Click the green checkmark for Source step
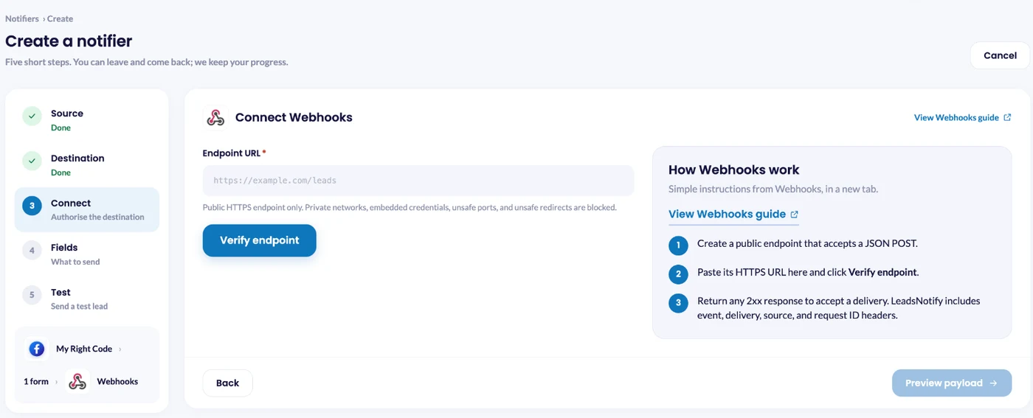The width and height of the screenshot is (1033, 418). 32,116
